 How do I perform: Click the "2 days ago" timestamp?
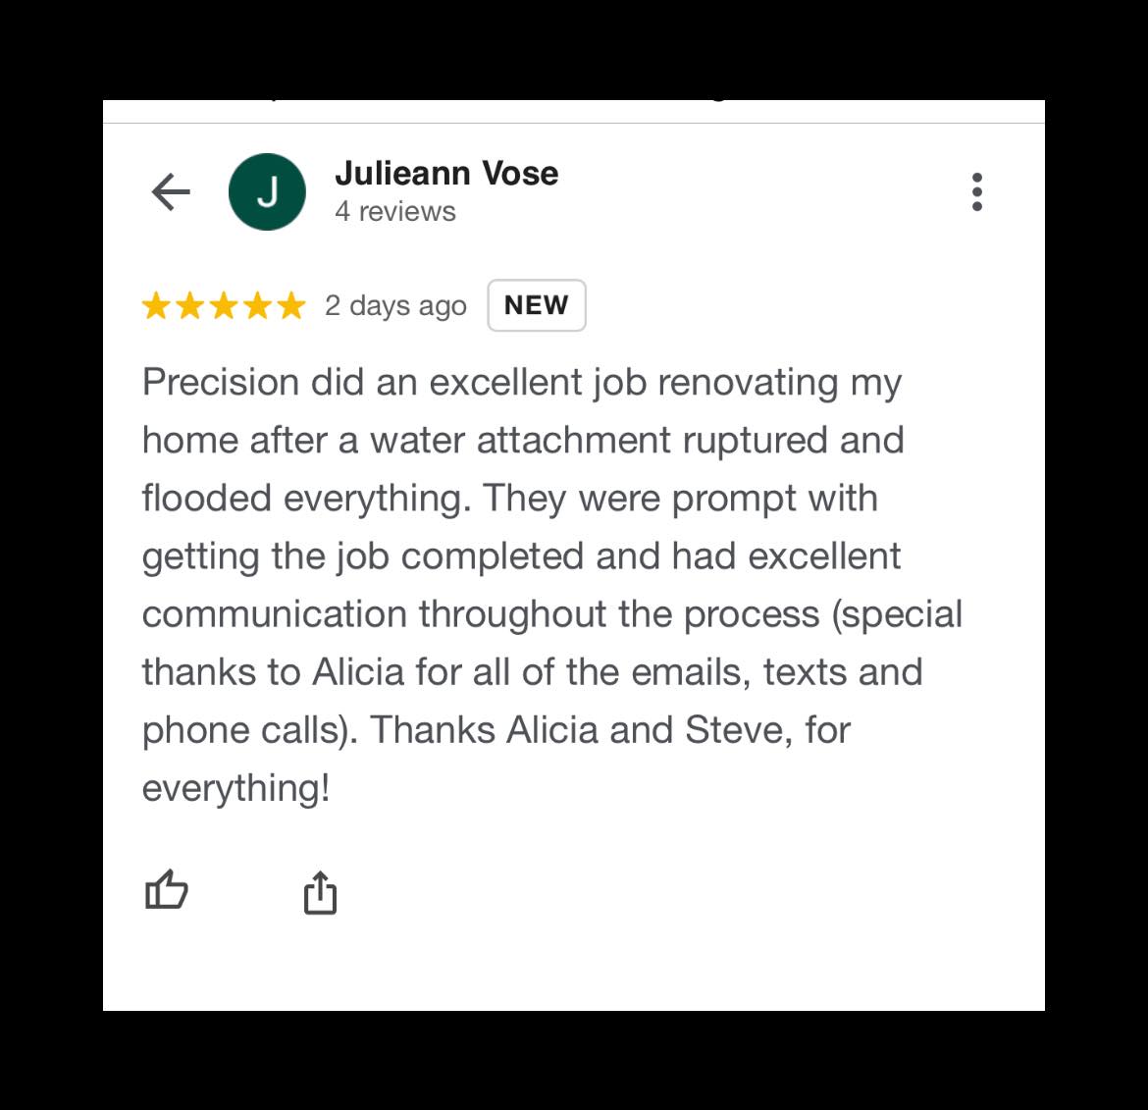[395, 306]
